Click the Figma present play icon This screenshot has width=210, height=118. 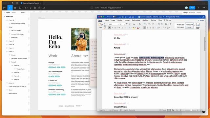point(199,8)
